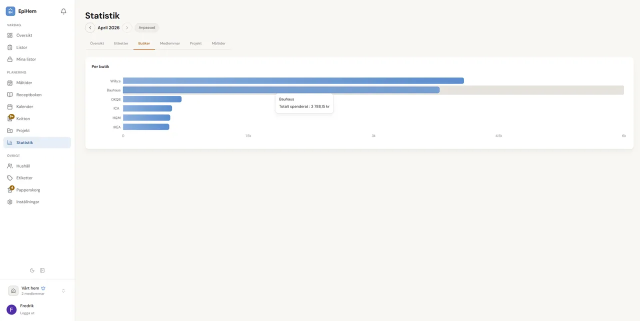Click the OKQ8 bar in chart

pyautogui.click(x=152, y=99)
